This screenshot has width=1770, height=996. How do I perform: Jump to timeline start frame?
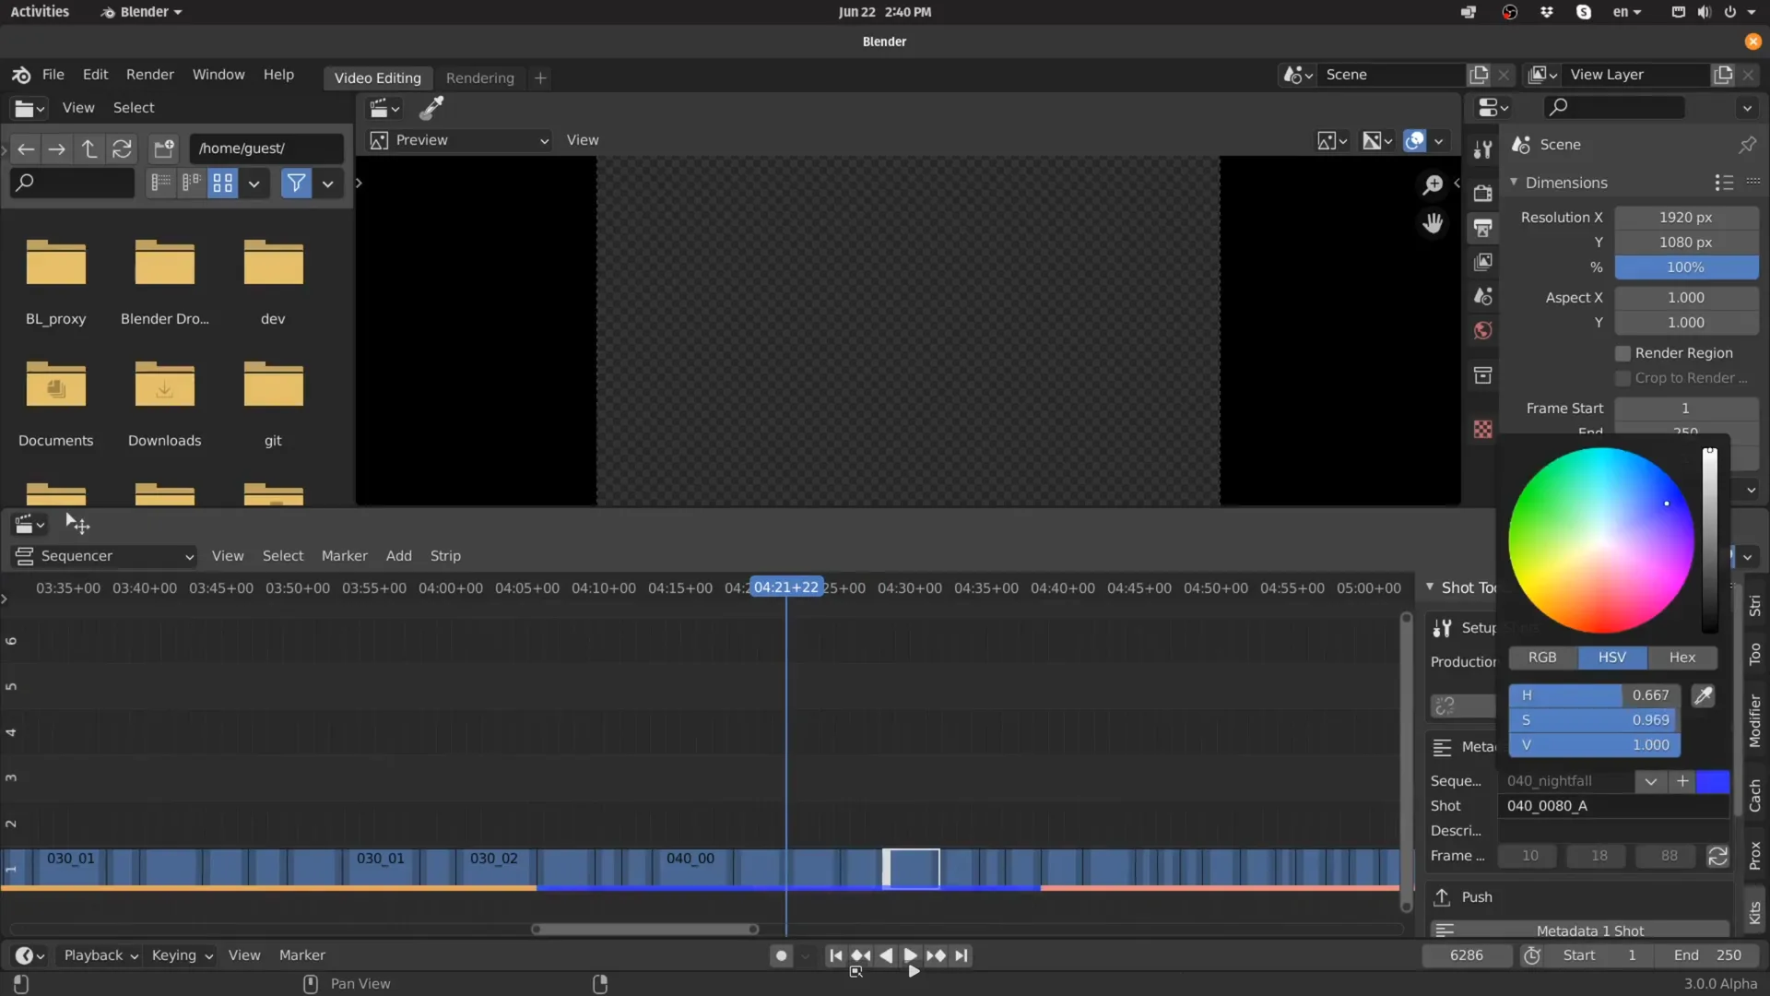coord(835,955)
